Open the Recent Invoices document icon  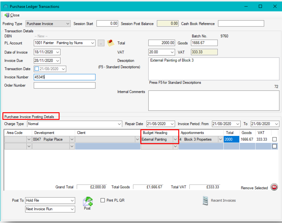click(x=205, y=201)
